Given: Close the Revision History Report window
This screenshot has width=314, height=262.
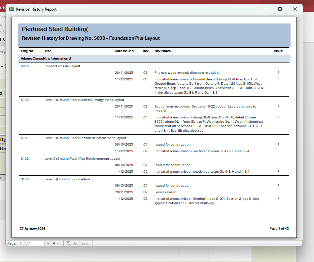Looking at the screenshot, I should coord(295,9).
